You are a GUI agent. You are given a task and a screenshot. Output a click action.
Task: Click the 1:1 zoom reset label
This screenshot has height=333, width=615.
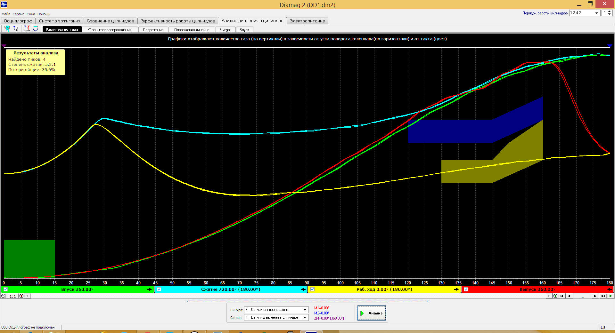(x=12, y=296)
